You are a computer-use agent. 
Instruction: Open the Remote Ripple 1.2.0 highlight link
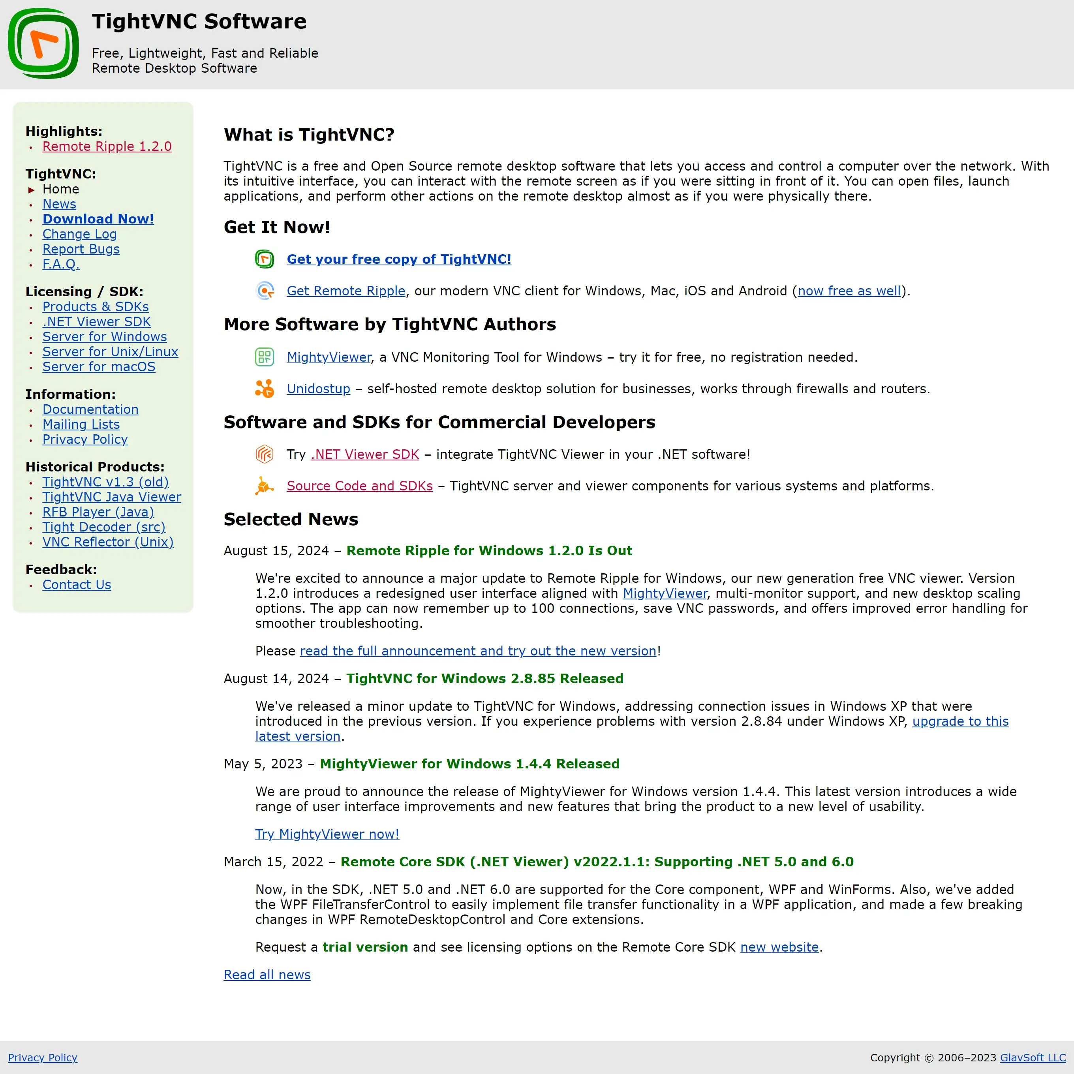click(x=107, y=146)
